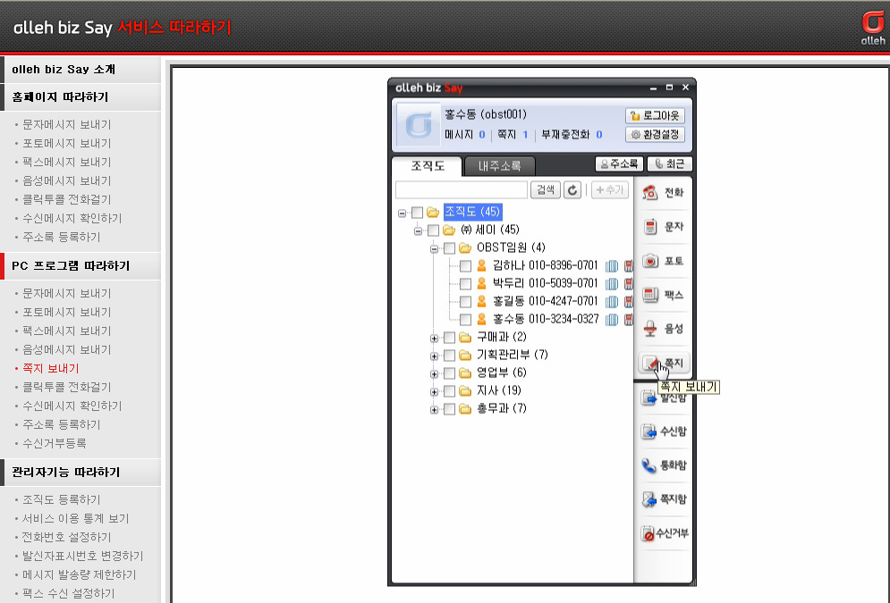Open the 관리자기능 따라하기 section header

pyautogui.click(x=81, y=472)
